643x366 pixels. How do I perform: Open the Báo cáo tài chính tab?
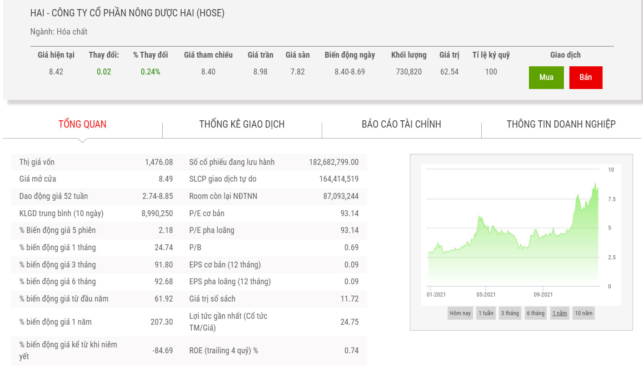[401, 124]
